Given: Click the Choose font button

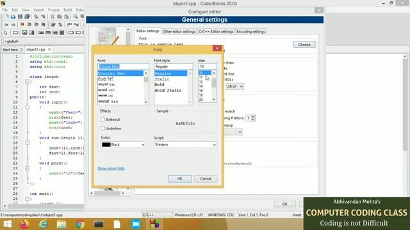Looking at the screenshot, I should [304, 45].
